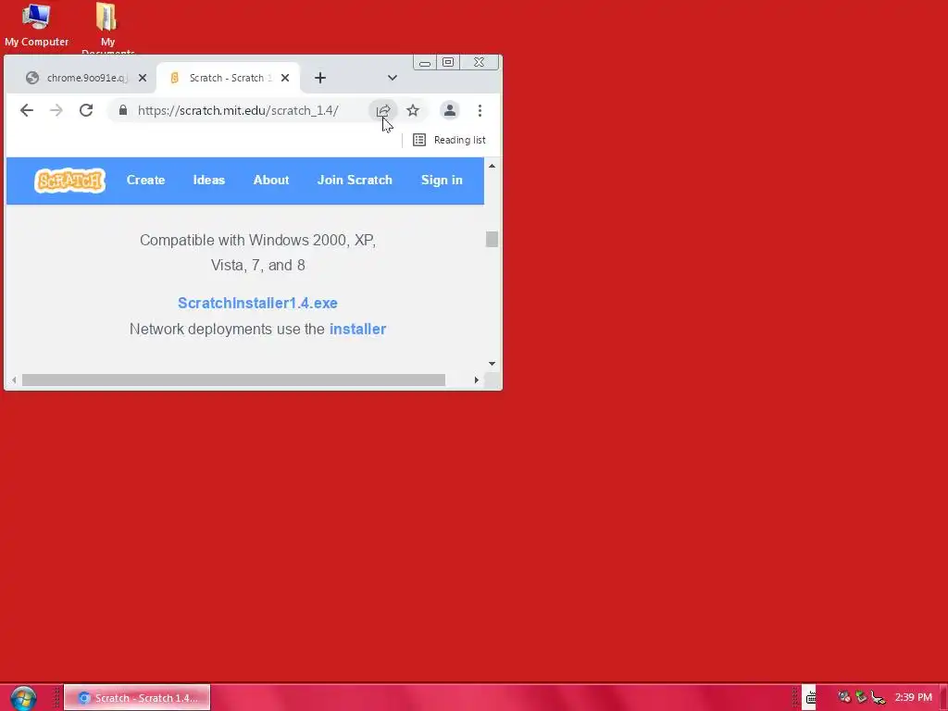Click the padlock site info icon
The image size is (948, 711).
click(123, 110)
